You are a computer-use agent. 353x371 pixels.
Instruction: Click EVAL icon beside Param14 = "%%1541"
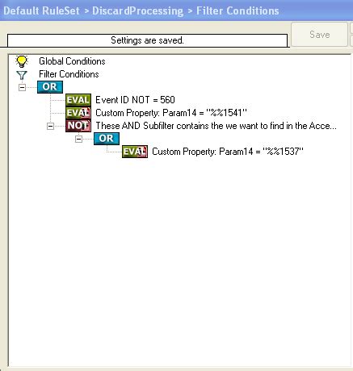(78, 113)
